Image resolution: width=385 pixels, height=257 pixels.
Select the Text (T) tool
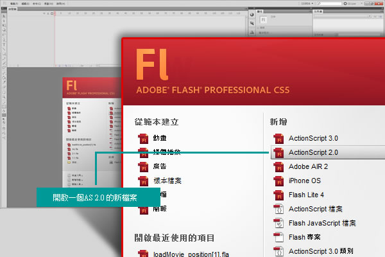click(4, 44)
